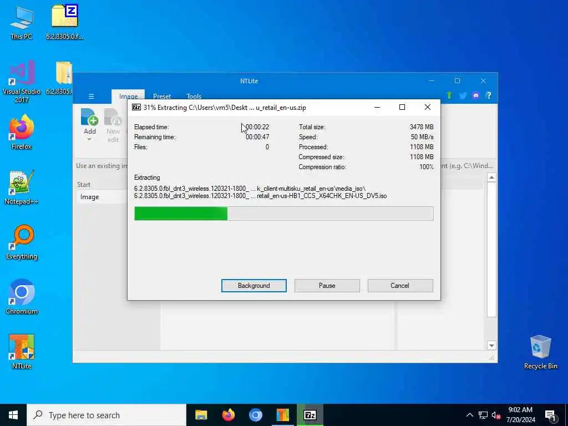
Task: Close the 7-Zip extraction dialog
Action: (428, 107)
